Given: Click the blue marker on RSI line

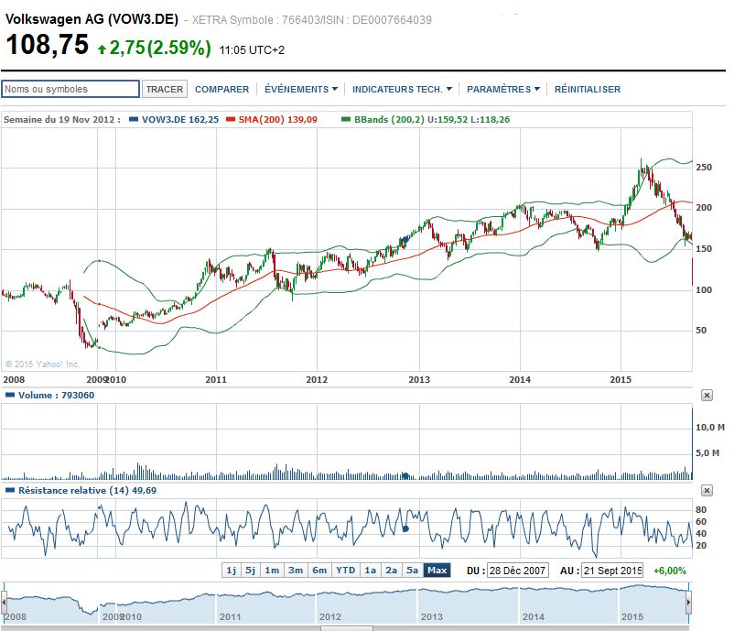Looking at the screenshot, I should tap(405, 528).
